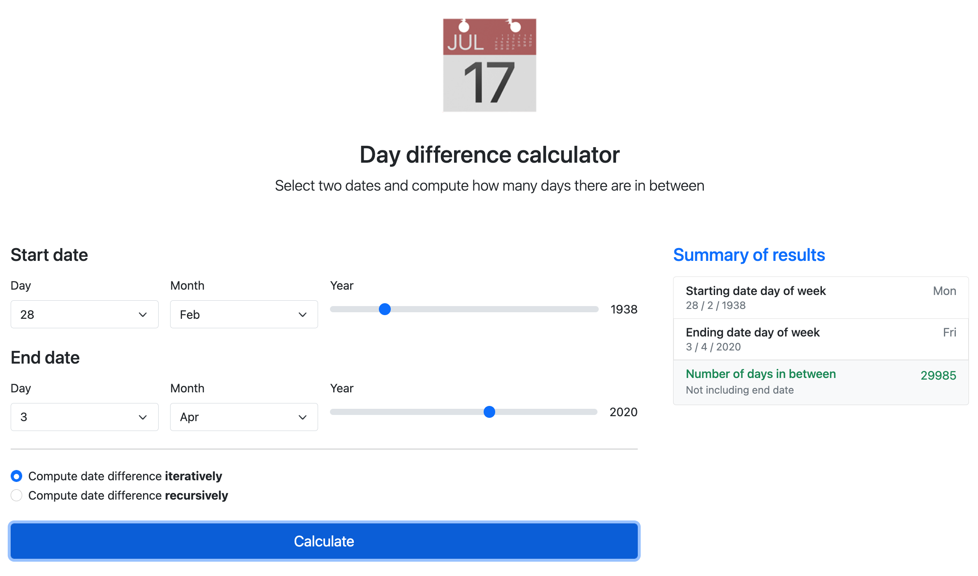Screen dimensions: 978x576
Task: Click the end year value 2020
Action: [x=623, y=412]
